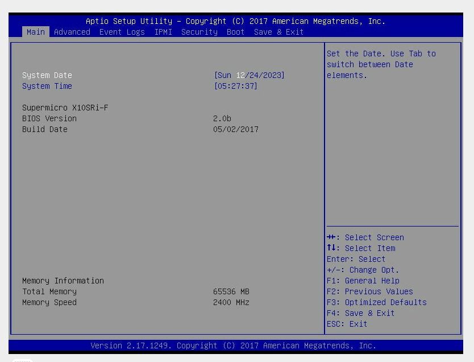Click the Select Item arrows hint
Screen dimensions: 474x362
pyautogui.click(x=361, y=248)
